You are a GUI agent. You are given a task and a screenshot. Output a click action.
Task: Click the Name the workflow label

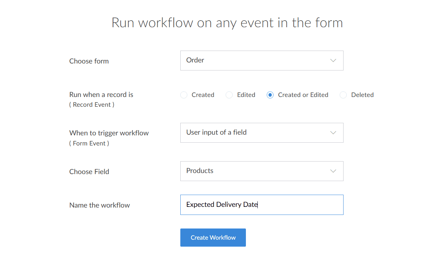(99, 205)
